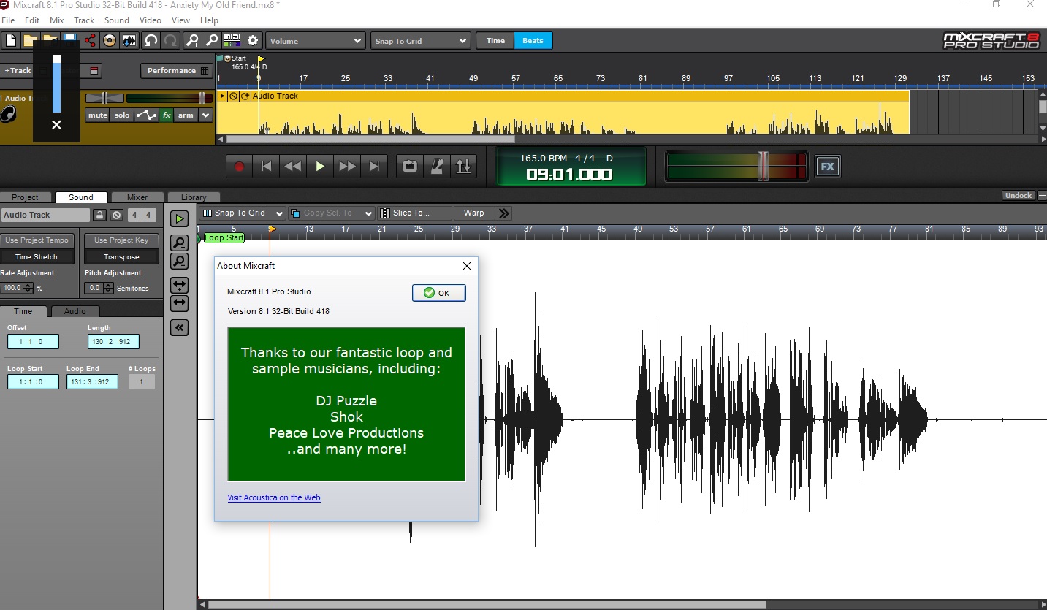The width and height of the screenshot is (1047, 610).
Task: Click the Slice To... button
Action: (x=415, y=213)
